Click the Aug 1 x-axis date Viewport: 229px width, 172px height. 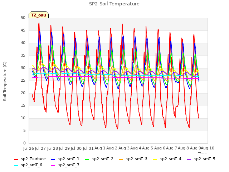100,148
